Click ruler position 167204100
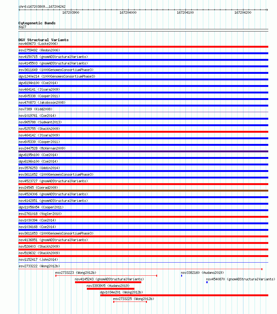The width and height of the screenshot is (277, 314). click(x=185, y=12)
